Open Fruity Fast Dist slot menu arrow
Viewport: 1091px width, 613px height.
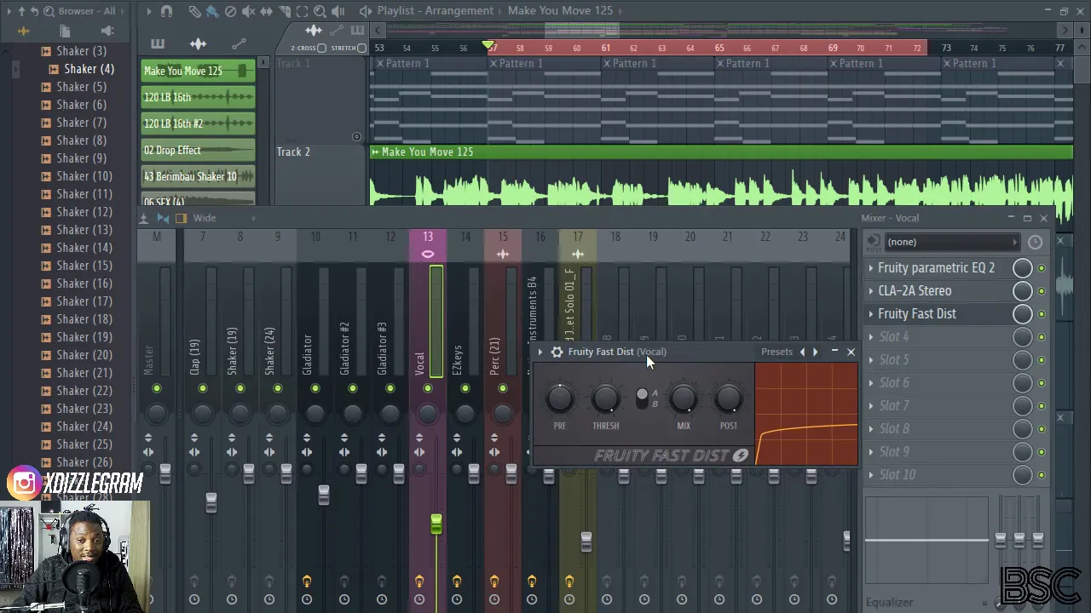click(871, 314)
